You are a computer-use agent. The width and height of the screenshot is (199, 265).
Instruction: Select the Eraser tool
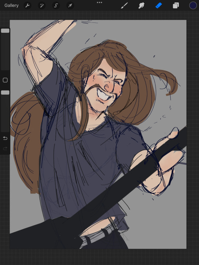pyautogui.click(x=158, y=6)
